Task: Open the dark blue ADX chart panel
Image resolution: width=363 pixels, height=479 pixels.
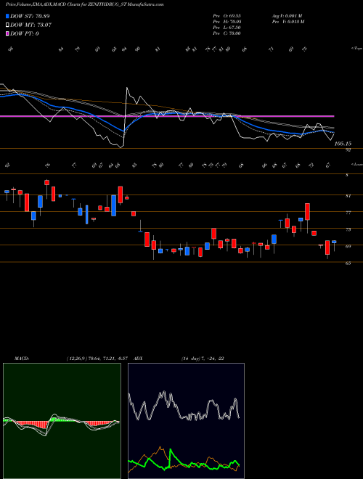Action: (186, 421)
